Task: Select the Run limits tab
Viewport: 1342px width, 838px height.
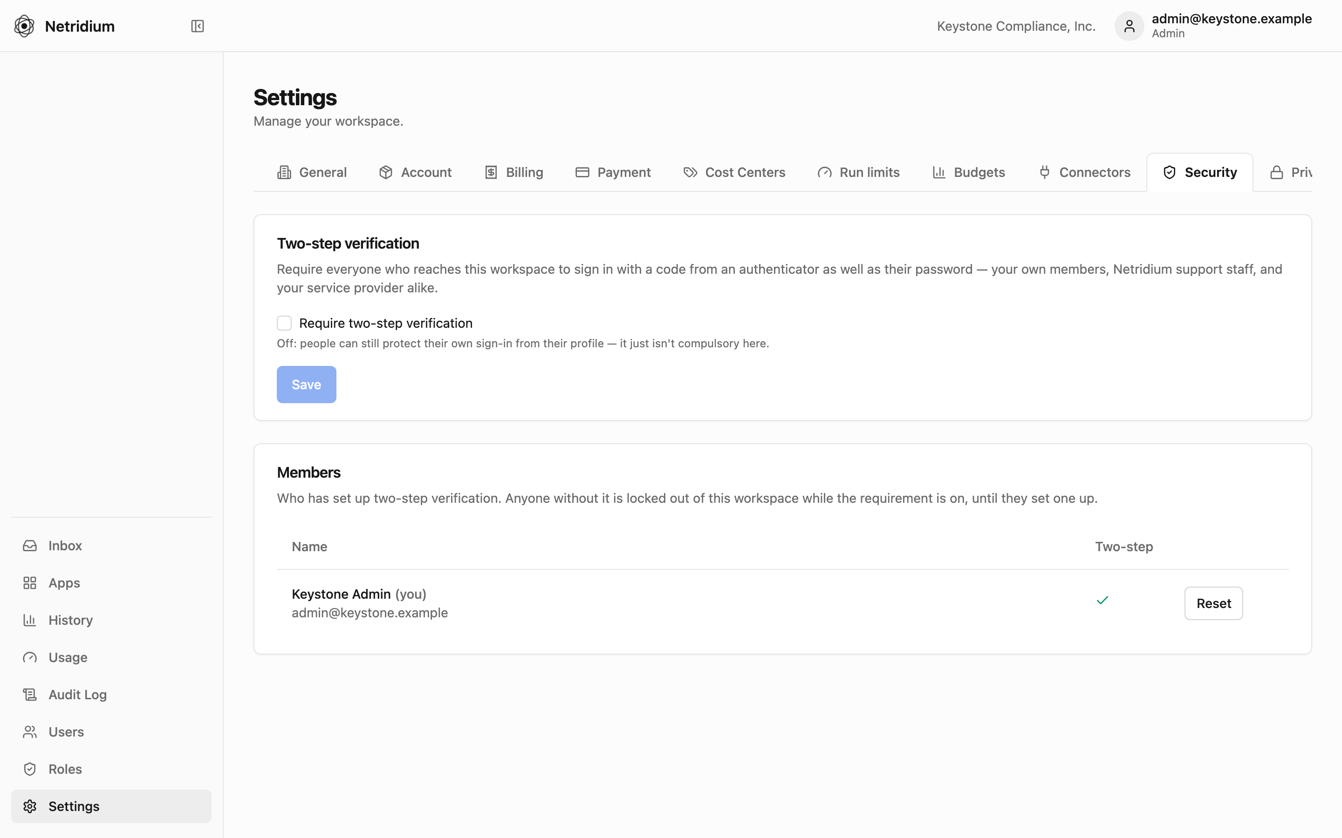Action: coord(859,172)
